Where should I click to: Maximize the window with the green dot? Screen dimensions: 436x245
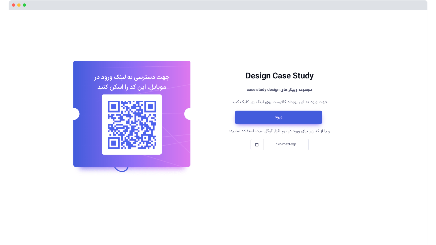pos(24,5)
